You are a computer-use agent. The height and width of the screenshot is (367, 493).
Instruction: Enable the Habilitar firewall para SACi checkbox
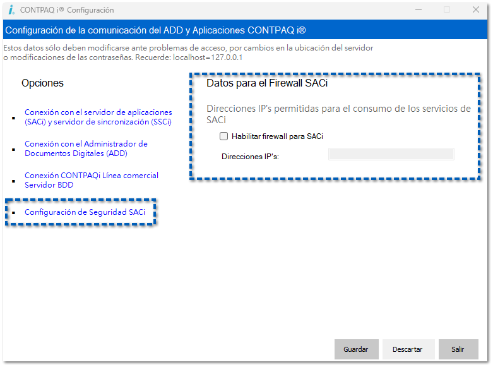tap(223, 136)
